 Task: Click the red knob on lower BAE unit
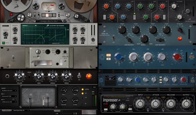(x=183, y=80)
